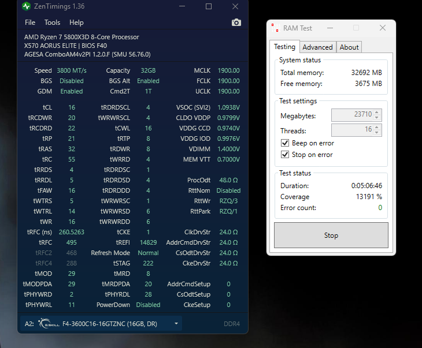Screen dimensions: 422x348
Task: Decrease Megabytes with the down arrow
Action: [x=377, y=117]
